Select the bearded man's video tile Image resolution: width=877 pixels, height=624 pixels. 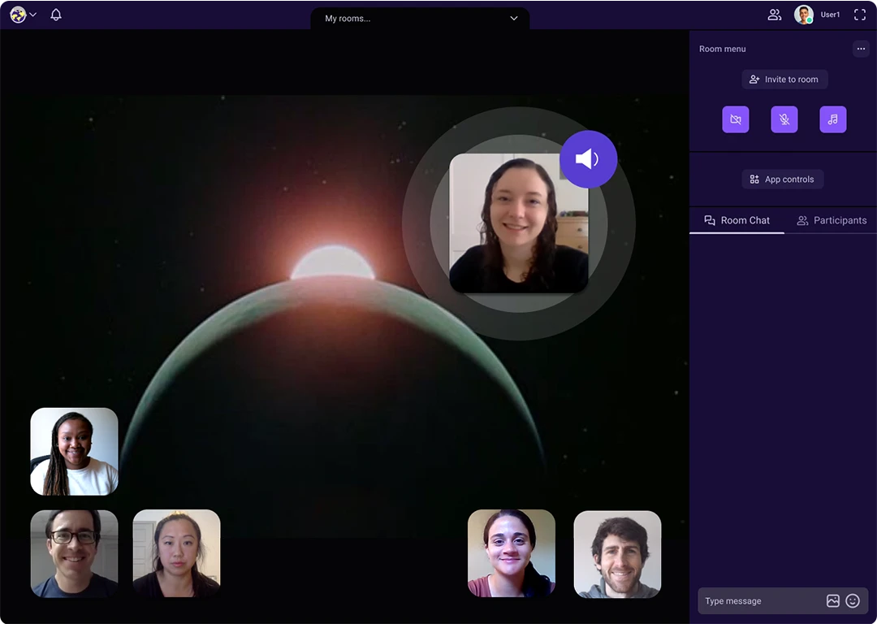tap(617, 554)
